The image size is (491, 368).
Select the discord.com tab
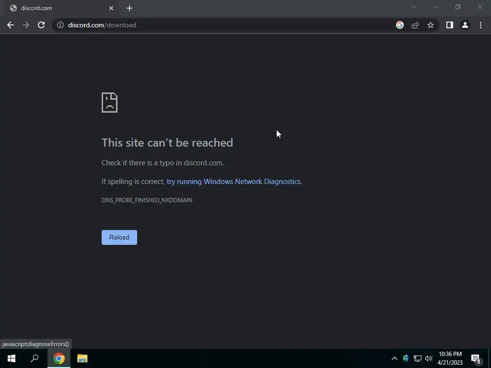pyautogui.click(x=62, y=9)
